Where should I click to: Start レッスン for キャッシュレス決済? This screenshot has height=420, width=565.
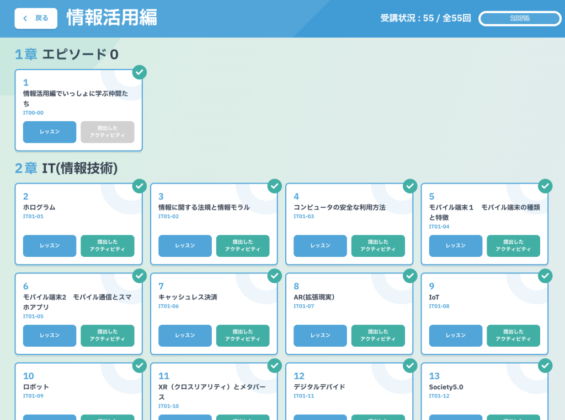[x=185, y=336]
